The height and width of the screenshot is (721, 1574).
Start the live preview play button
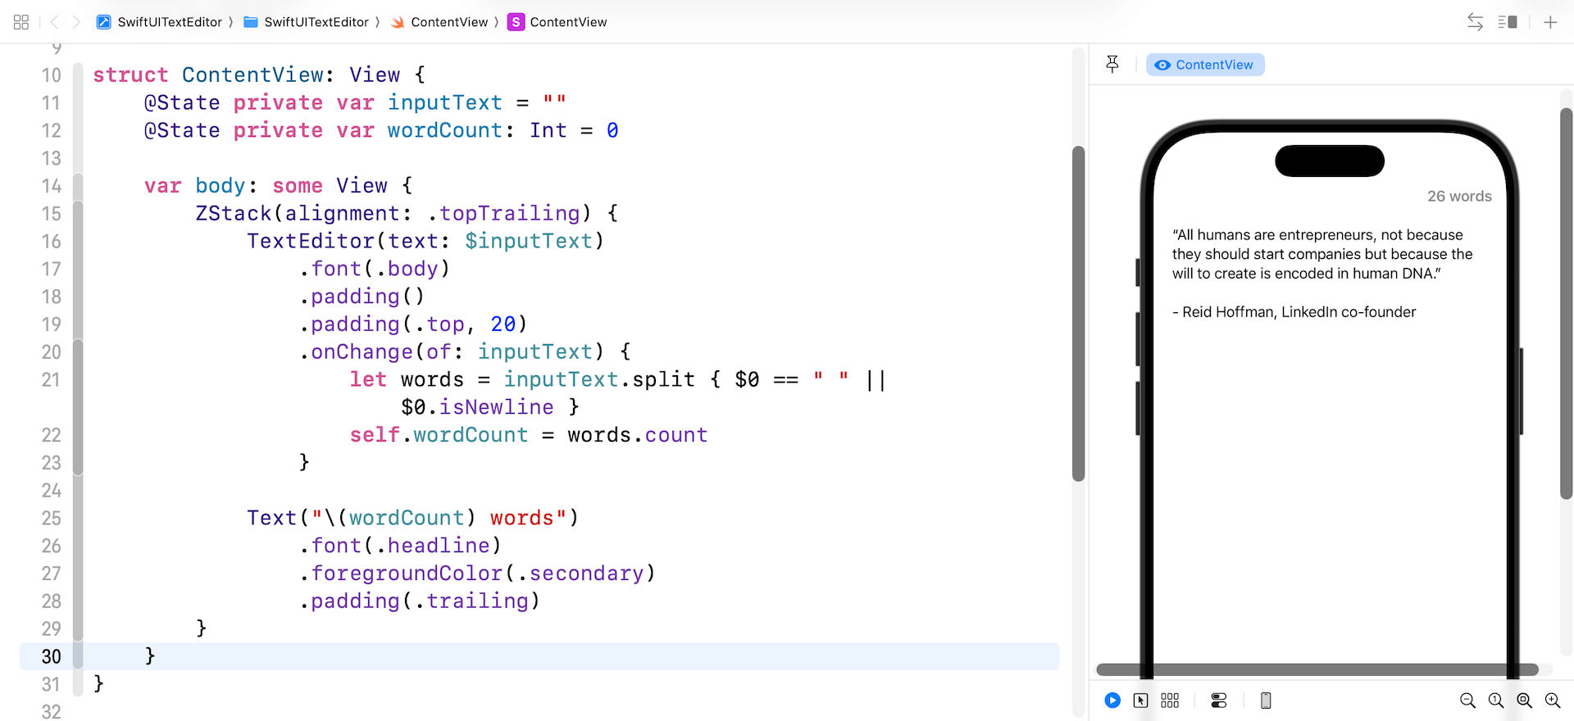coord(1112,701)
